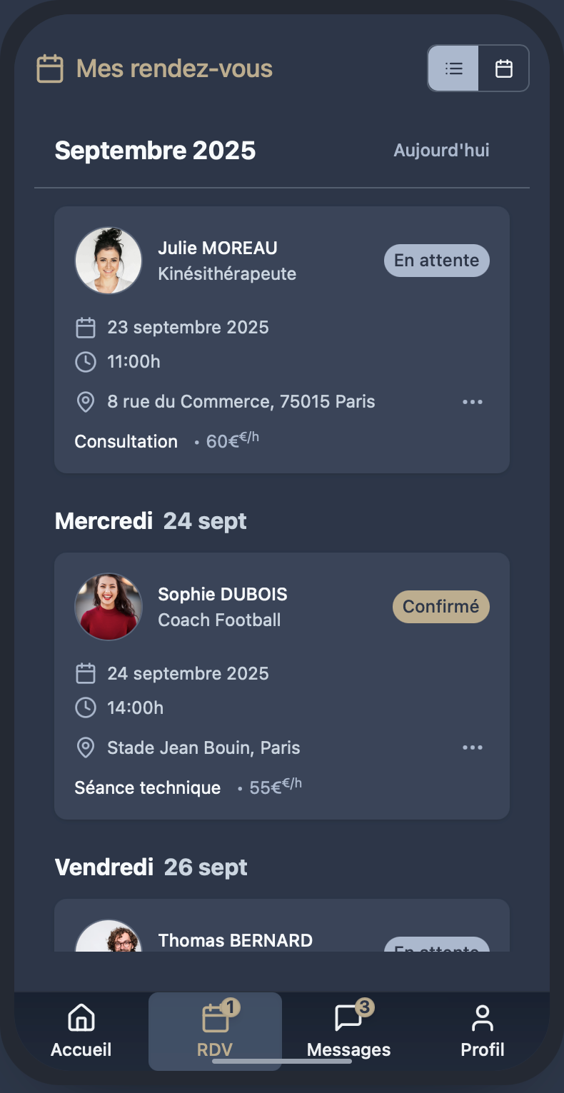Click the calendar icon next to 23 septembre 2025

[x=86, y=328]
